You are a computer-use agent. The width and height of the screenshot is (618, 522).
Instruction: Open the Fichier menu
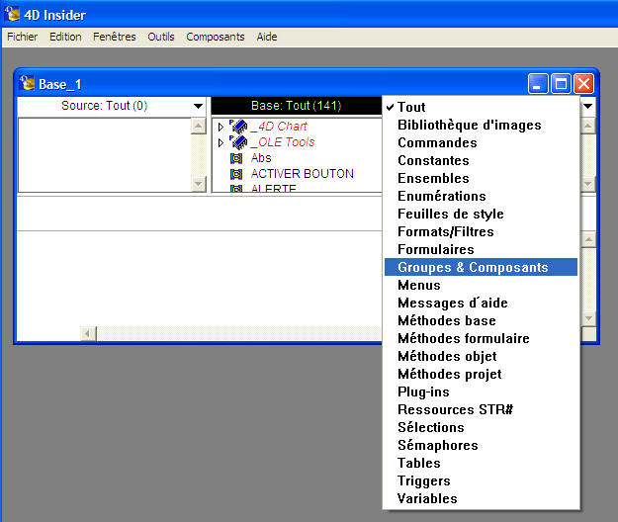tap(22, 37)
